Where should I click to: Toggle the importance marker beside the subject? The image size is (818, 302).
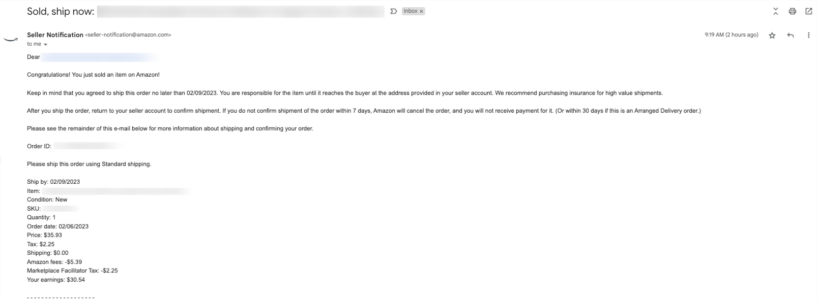coord(393,11)
